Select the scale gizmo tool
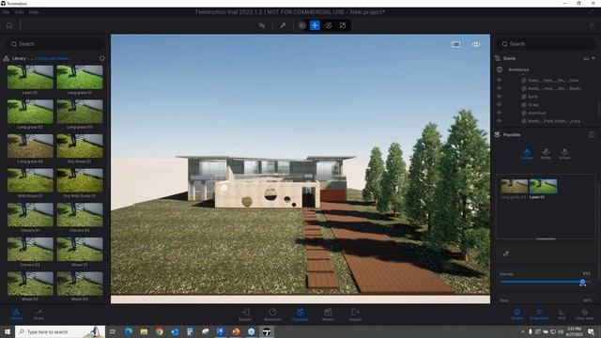This screenshot has width=601, height=338. pos(342,25)
